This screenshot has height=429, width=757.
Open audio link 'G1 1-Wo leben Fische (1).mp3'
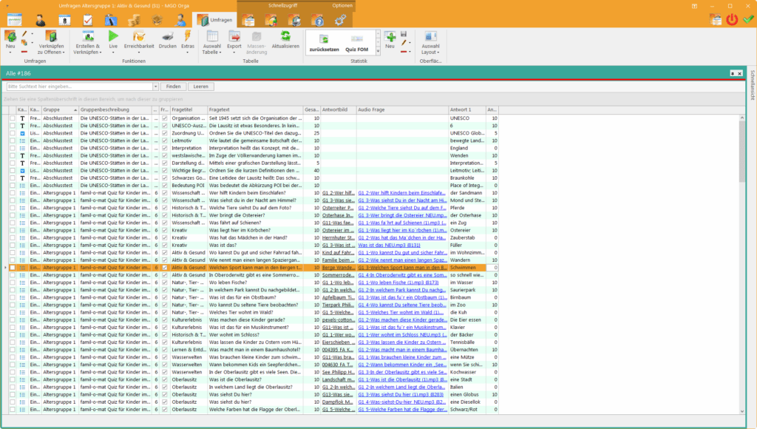(x=398, y=283)
